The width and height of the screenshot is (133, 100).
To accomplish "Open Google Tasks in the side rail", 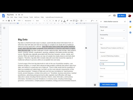I will click(x=130, y=32).
